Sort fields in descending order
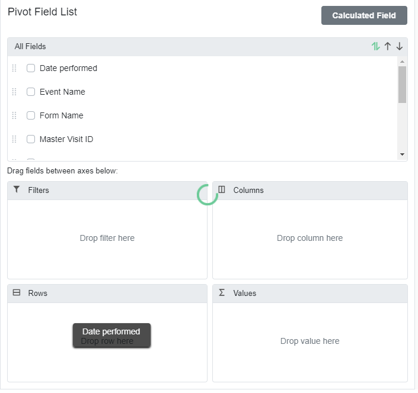 click(400, 46)
